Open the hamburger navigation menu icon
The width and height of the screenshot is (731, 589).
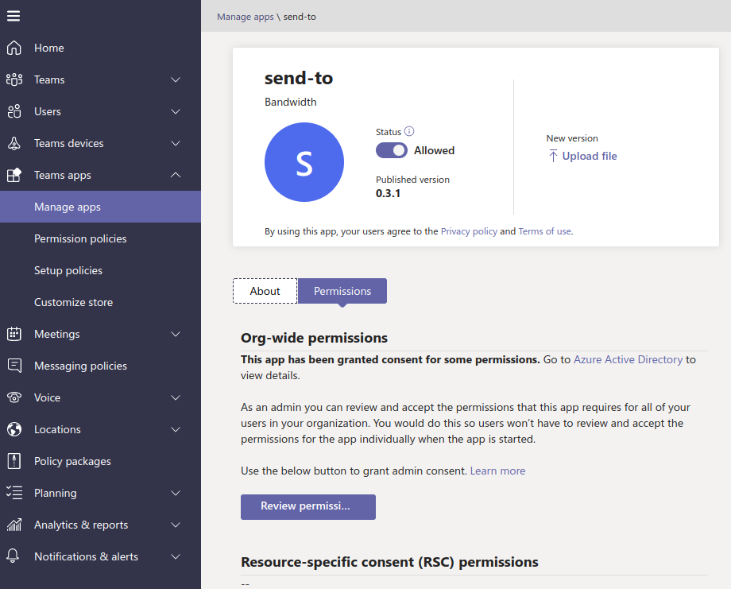14,17
